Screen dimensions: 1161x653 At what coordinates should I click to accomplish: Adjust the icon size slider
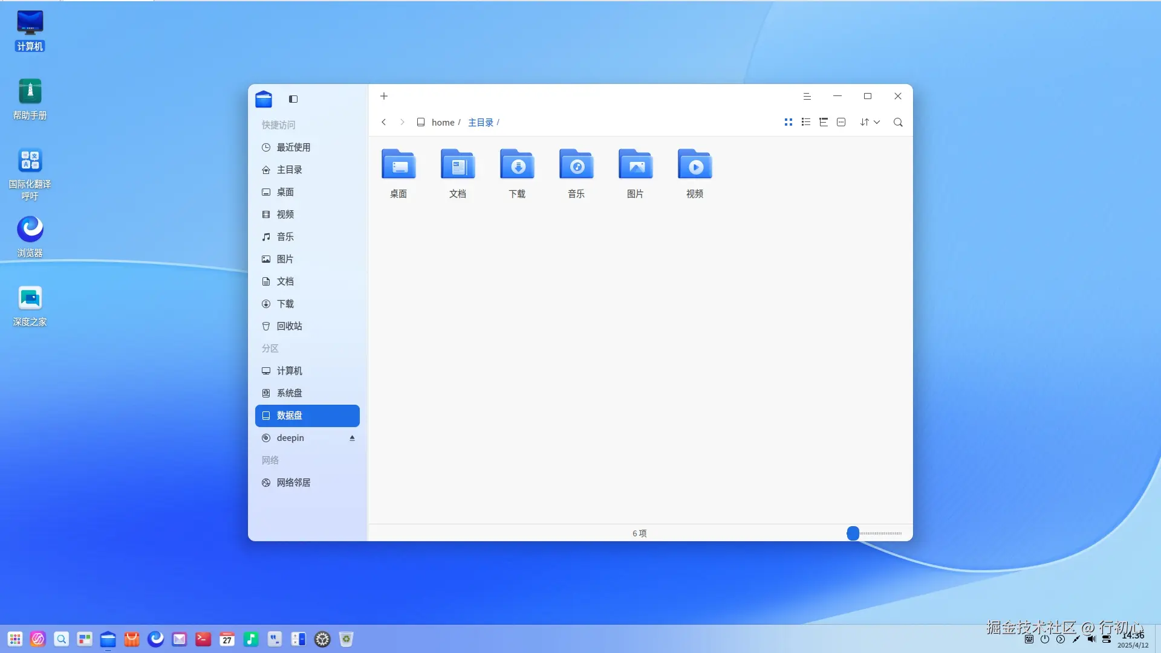point(853,533)
